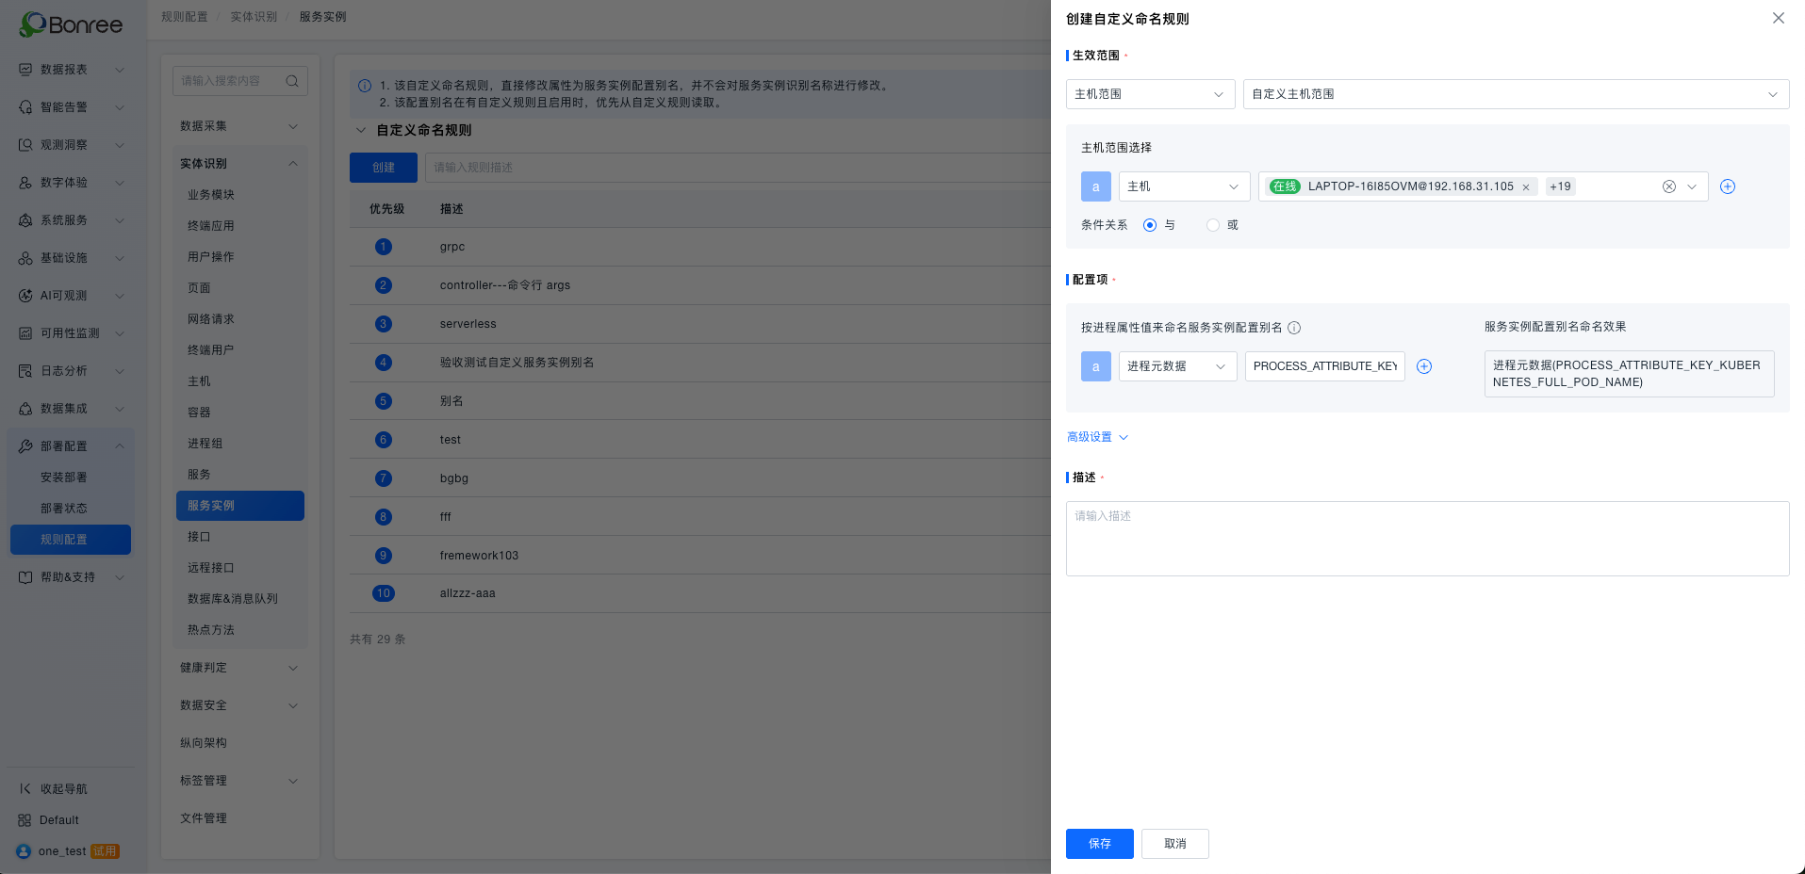Click the grpc rule row
This screenshot has height=874, width=1805.
coord(699,247)
